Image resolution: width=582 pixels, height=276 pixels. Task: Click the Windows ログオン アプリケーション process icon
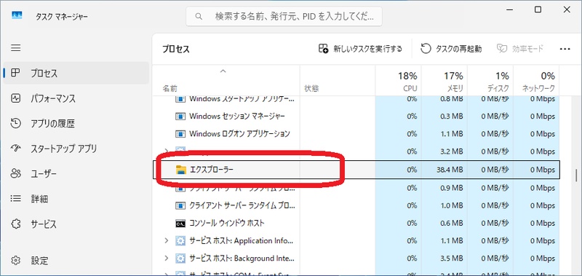click(180, 134)
